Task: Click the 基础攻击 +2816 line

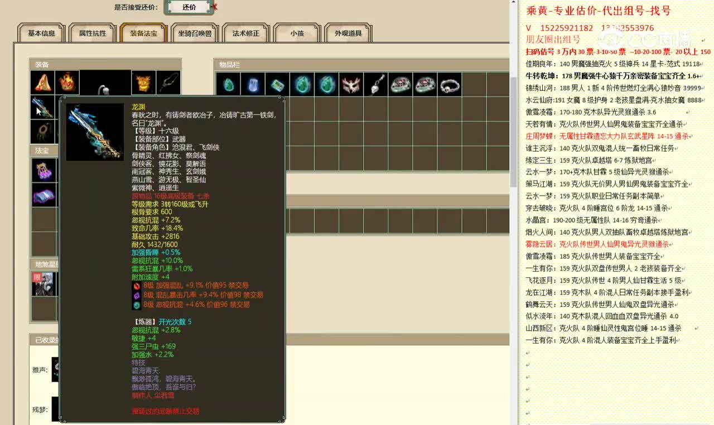Action: click(156, 236)
